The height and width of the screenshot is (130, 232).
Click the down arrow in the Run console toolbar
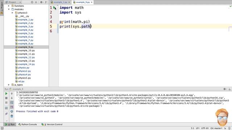tap(12, 98)
